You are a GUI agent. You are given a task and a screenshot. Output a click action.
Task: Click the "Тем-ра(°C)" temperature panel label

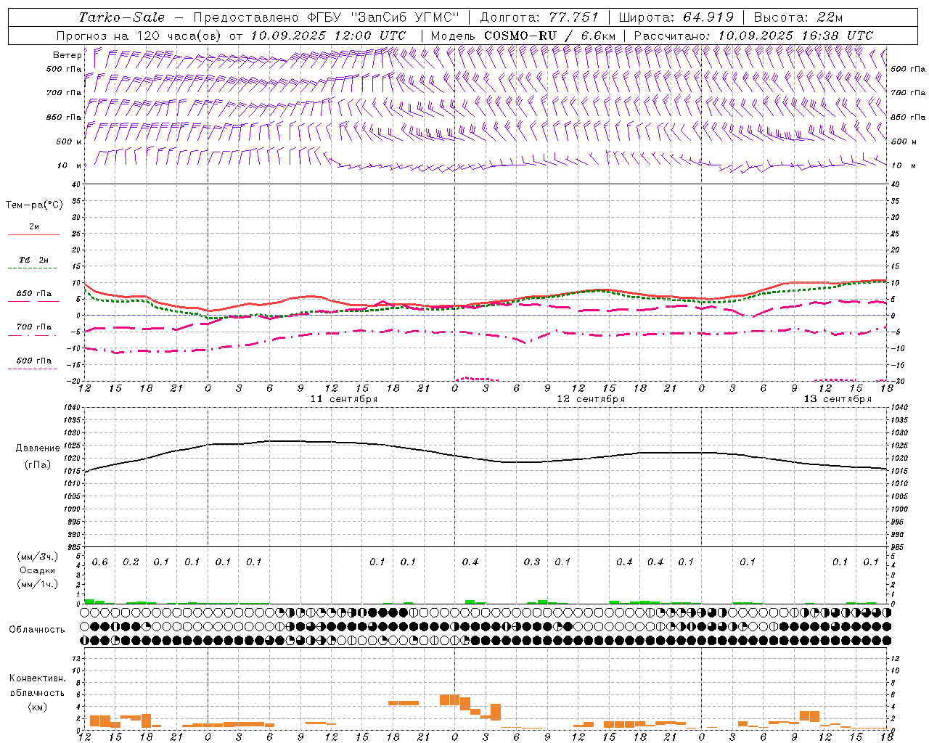34,205
